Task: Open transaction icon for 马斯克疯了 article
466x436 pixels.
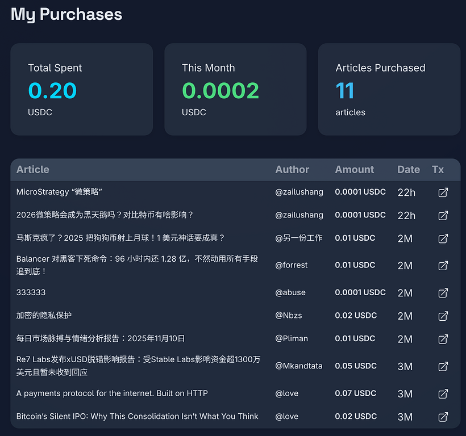Action: (x=443, y=238)
